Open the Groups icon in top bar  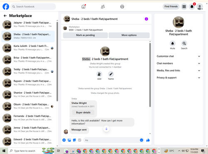(x=122, y=7)
